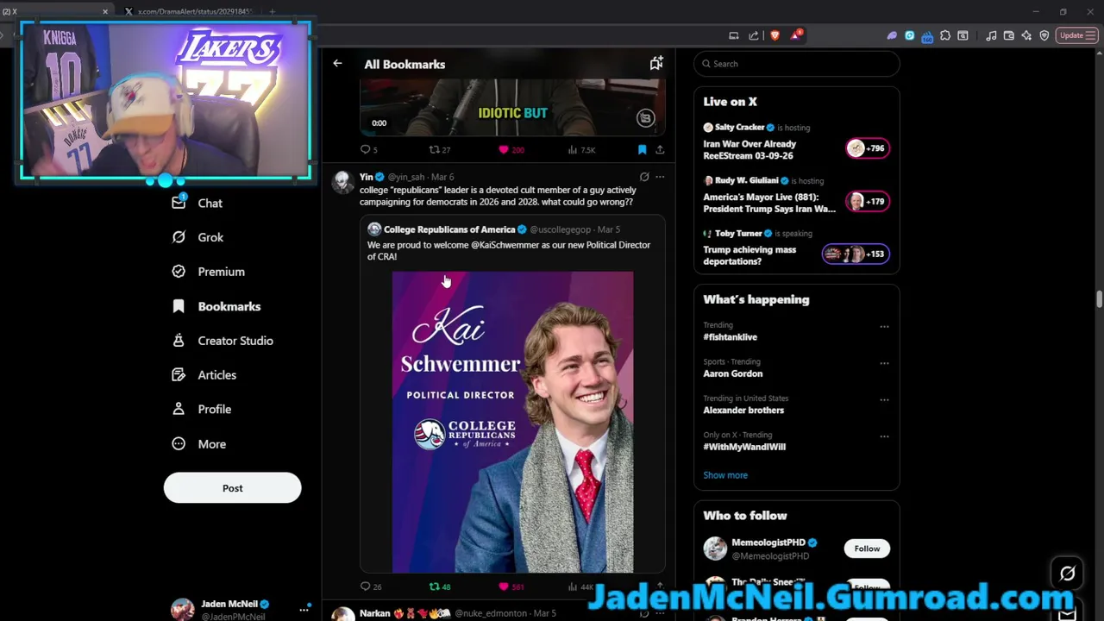Open the sidebar search panel icon

click(963, 35)
